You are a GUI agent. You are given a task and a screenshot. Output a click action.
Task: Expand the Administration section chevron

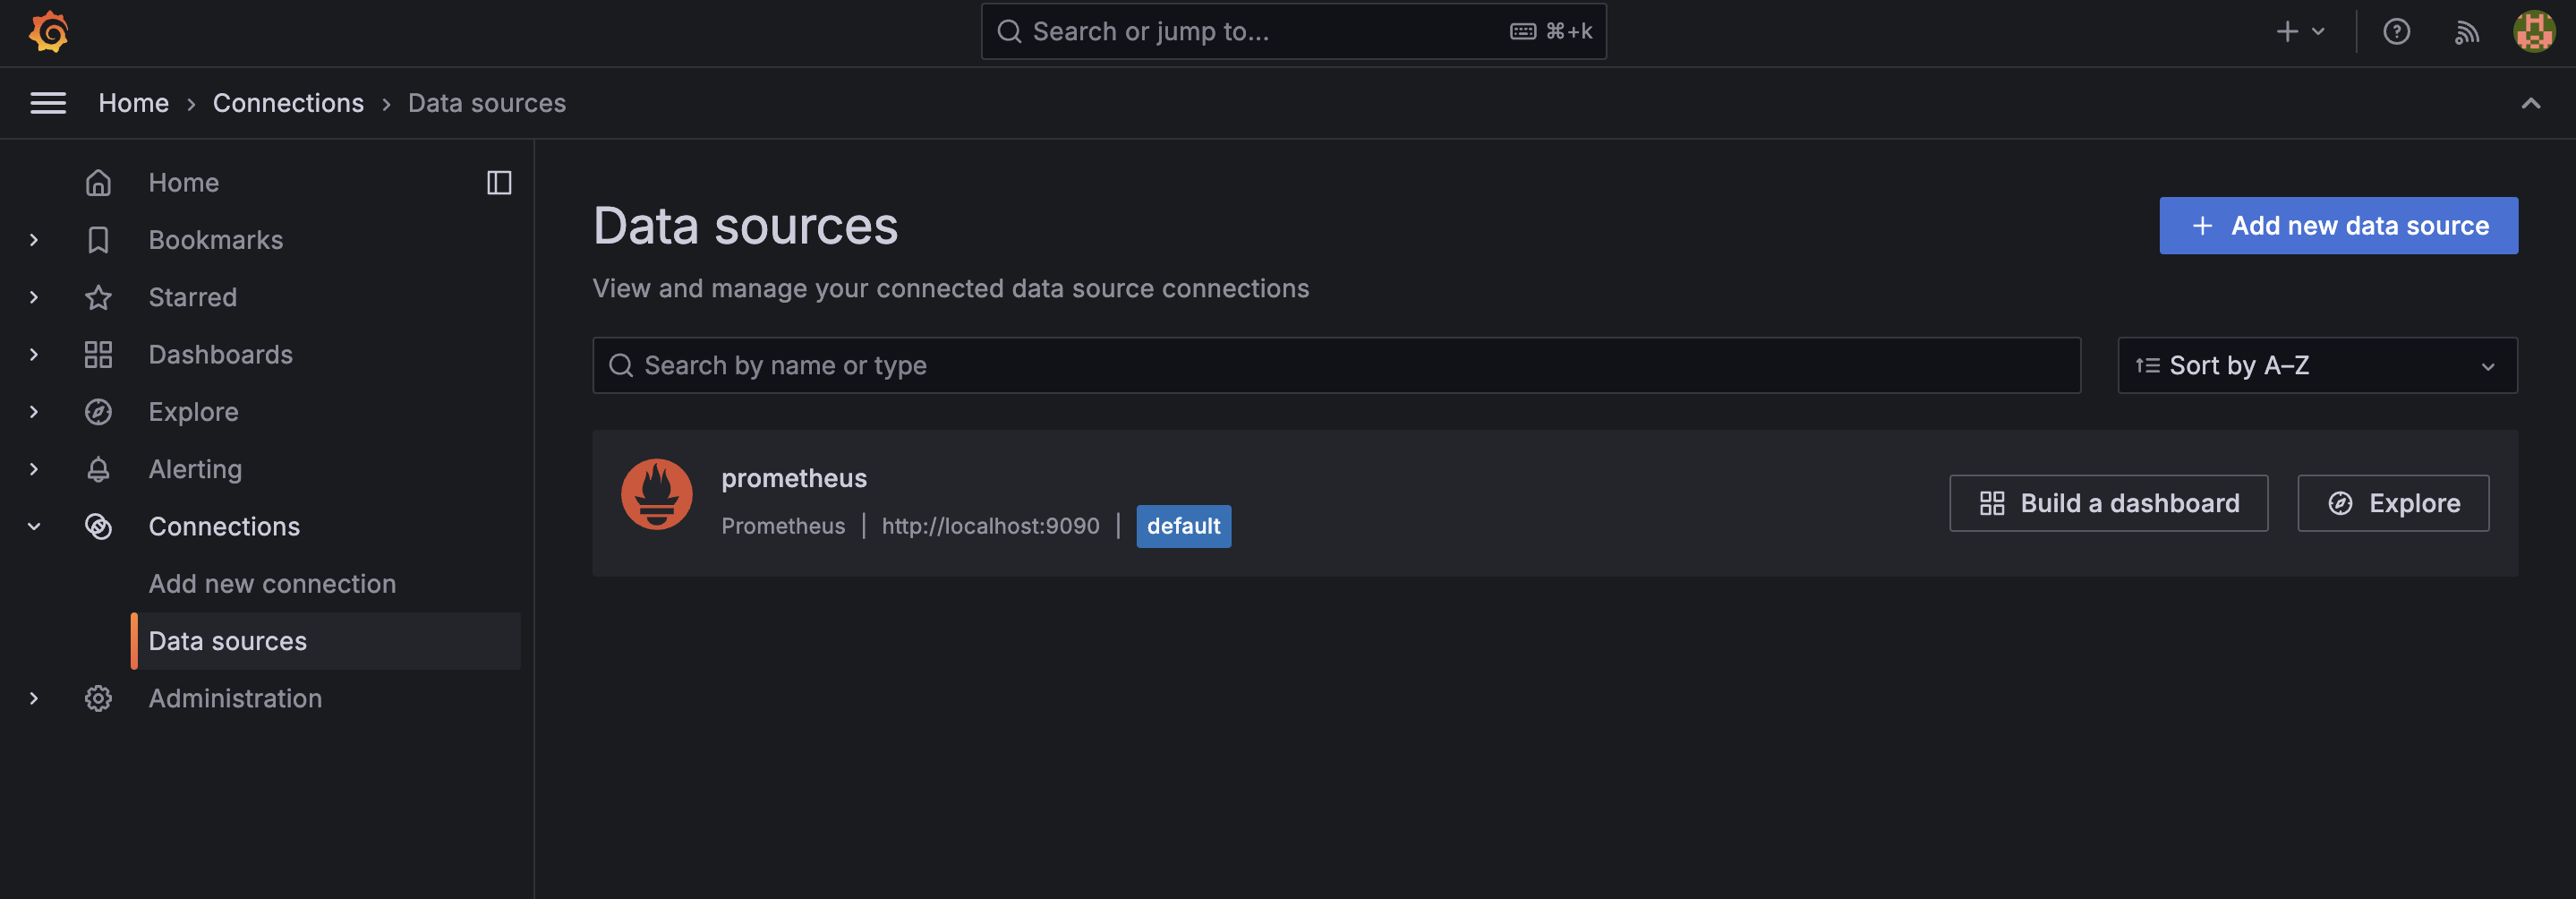coord(34,698)
